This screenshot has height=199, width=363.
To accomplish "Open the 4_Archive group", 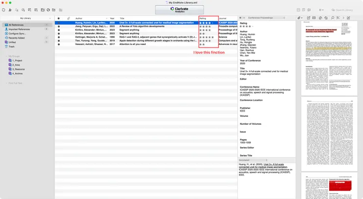I will click(x=18, y=74).
